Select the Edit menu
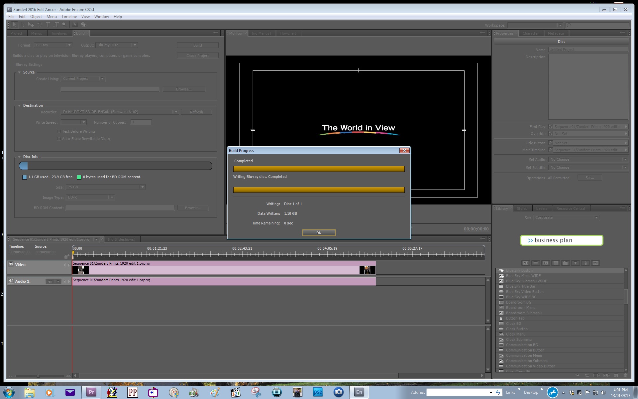The height and width of the screenshot is (399, 638). point(22,17)
